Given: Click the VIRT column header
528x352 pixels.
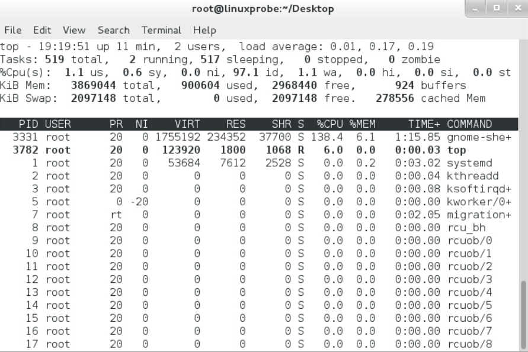Looking at the screenshot, I should pos(187,124).
